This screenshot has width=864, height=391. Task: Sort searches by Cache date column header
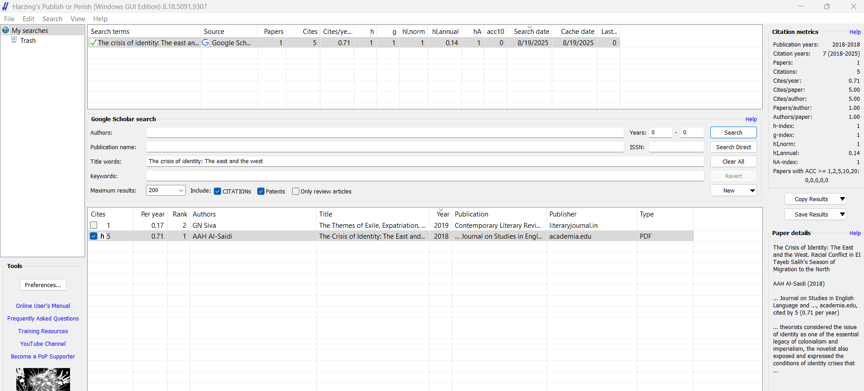pos(575,32)
